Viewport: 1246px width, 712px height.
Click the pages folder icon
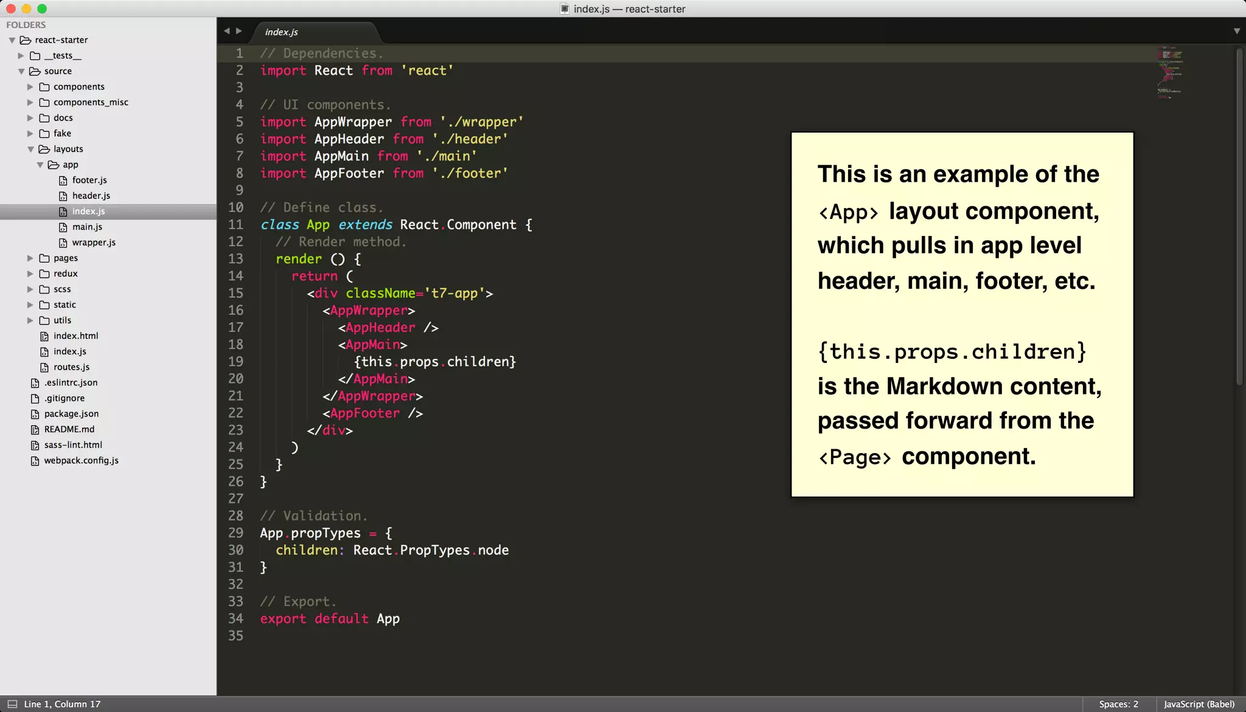click(x=44, y=258)
